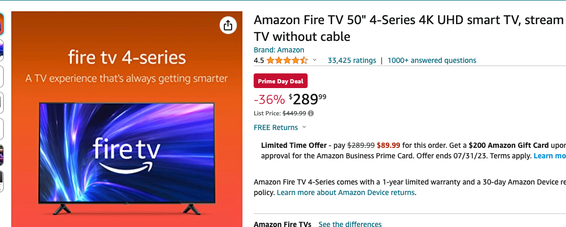Click the share icon on product image
This screenshot has width=566, height=227.
click(228, 25)
